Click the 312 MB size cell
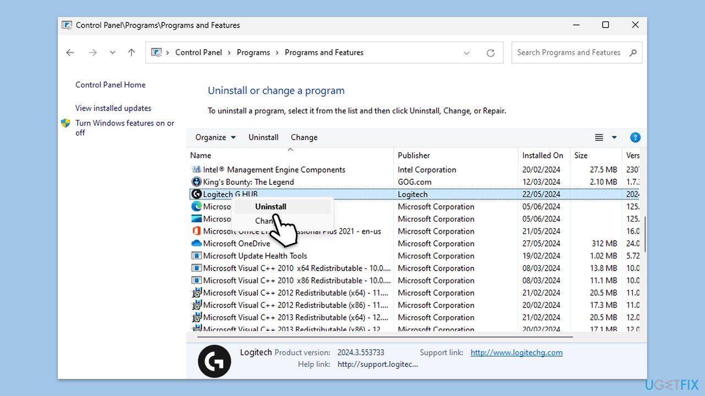This screenshot has width=705, height=396. click(x=604, y=244)
